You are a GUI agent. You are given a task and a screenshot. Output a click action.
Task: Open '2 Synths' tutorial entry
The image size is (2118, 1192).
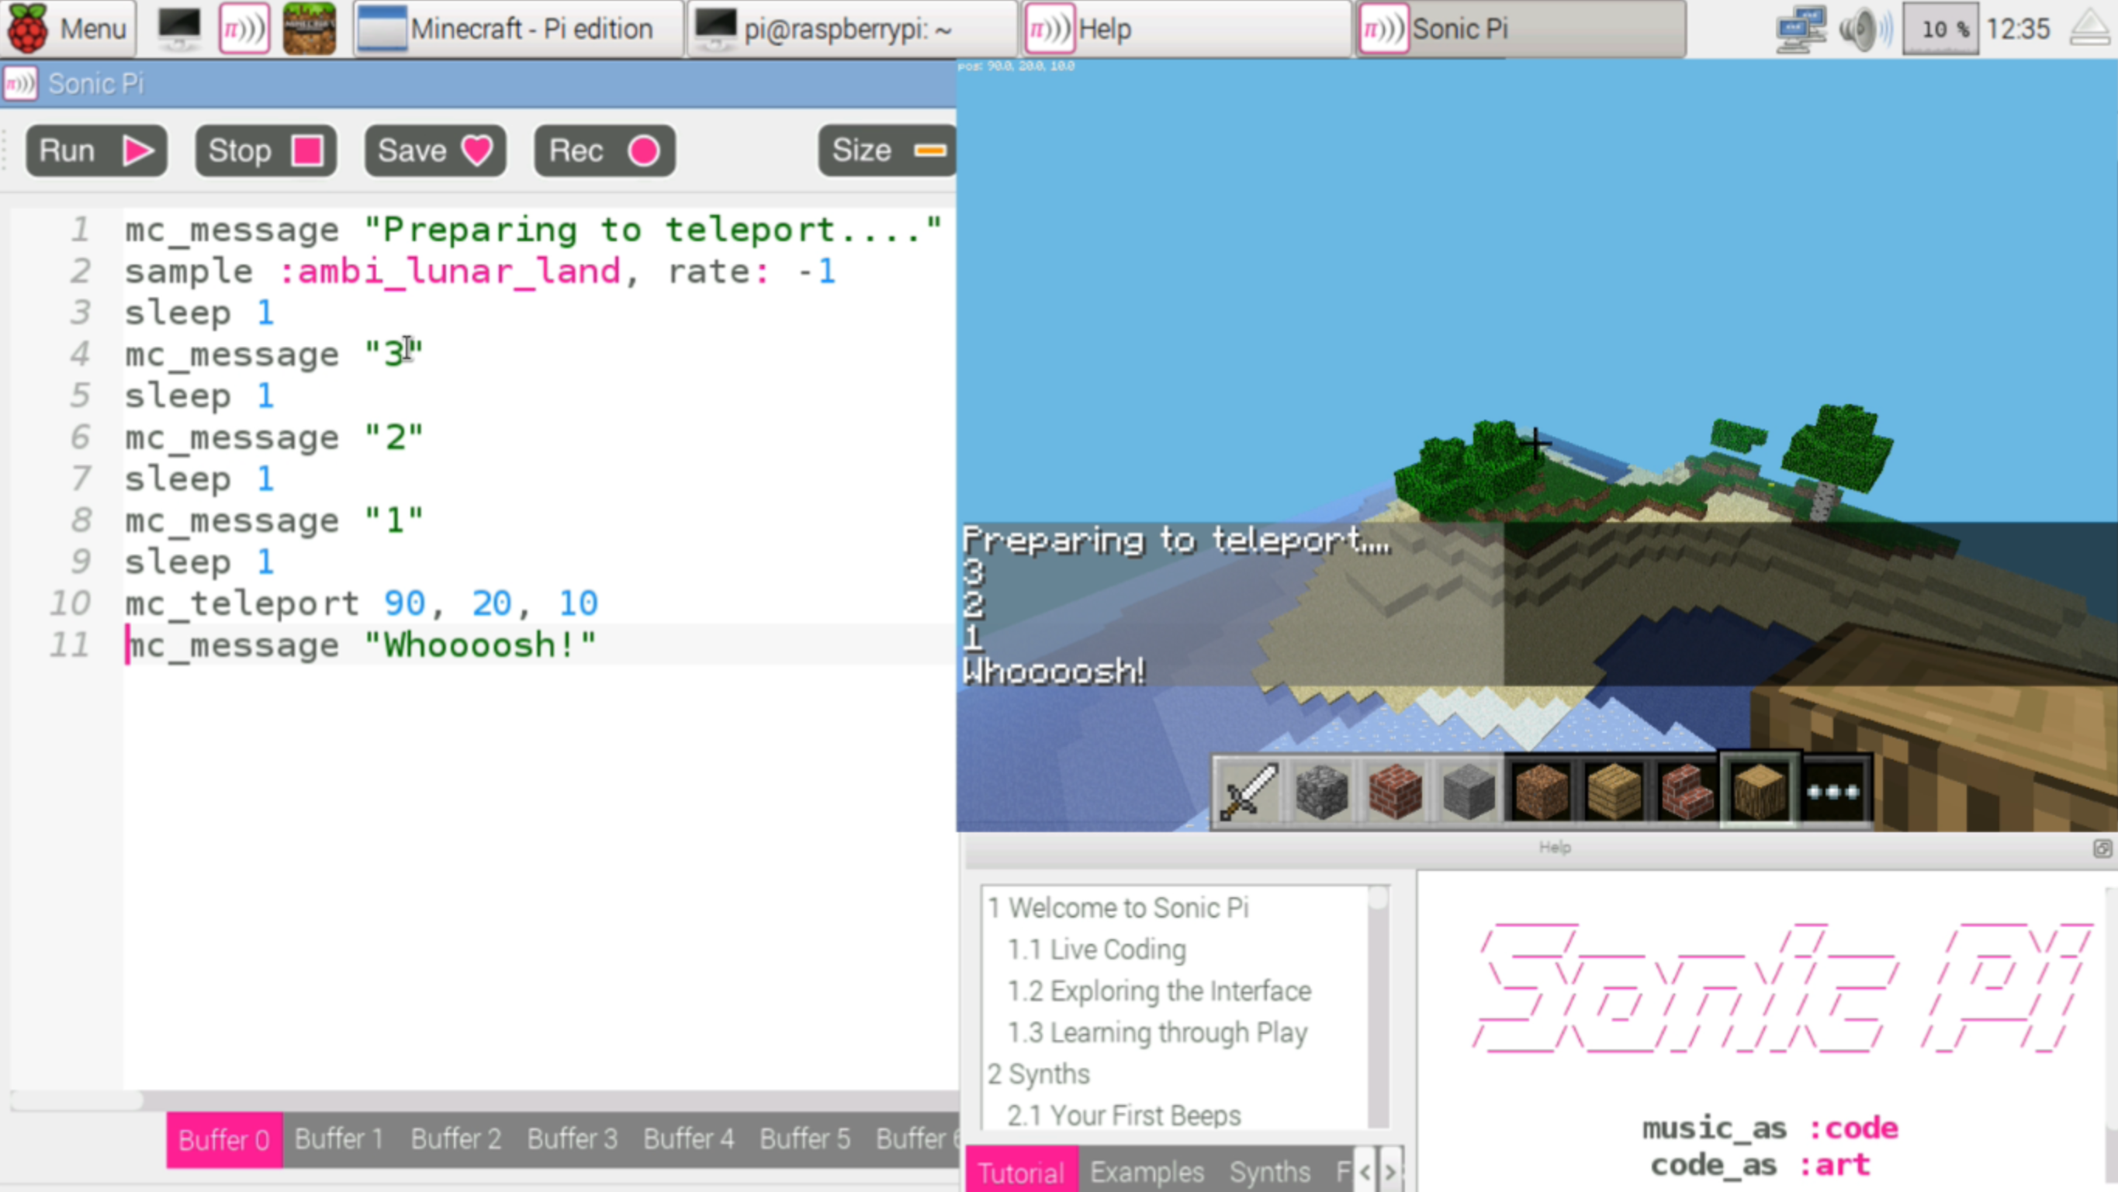(x=1039, y=1074)
